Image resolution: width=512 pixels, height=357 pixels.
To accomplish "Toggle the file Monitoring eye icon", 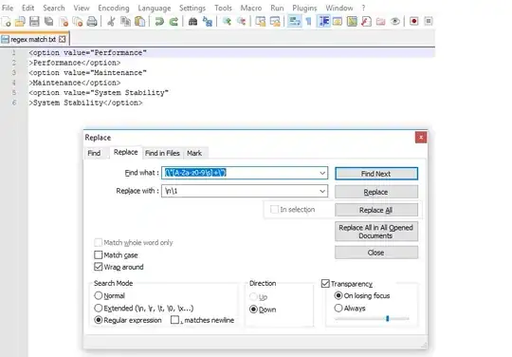I will coord(395,22).
